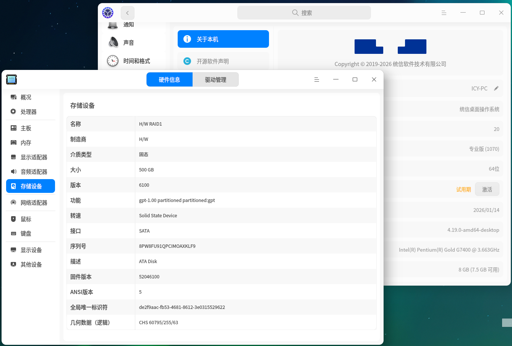Screen dimensions: 512x346
Task: Select 存储设备 storage device sidebar item
Action: coord(31,186)
